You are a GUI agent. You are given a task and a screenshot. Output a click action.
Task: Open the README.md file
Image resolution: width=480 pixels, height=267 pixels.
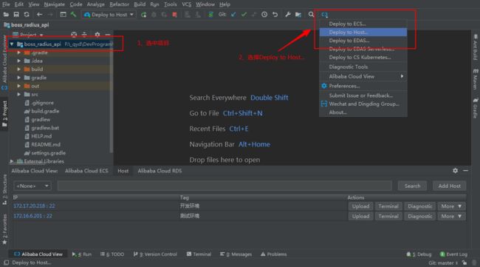point(46,144)
